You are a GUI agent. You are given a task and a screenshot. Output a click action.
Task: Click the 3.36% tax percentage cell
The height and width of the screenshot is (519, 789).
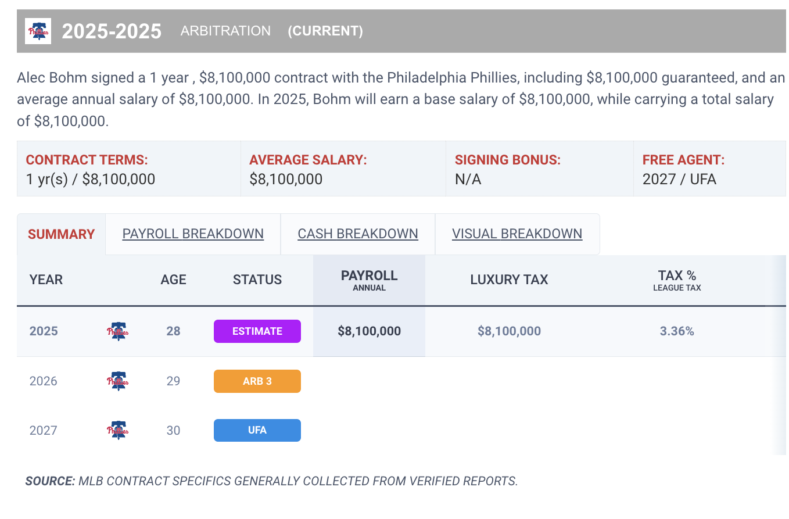tap(677, 331)
